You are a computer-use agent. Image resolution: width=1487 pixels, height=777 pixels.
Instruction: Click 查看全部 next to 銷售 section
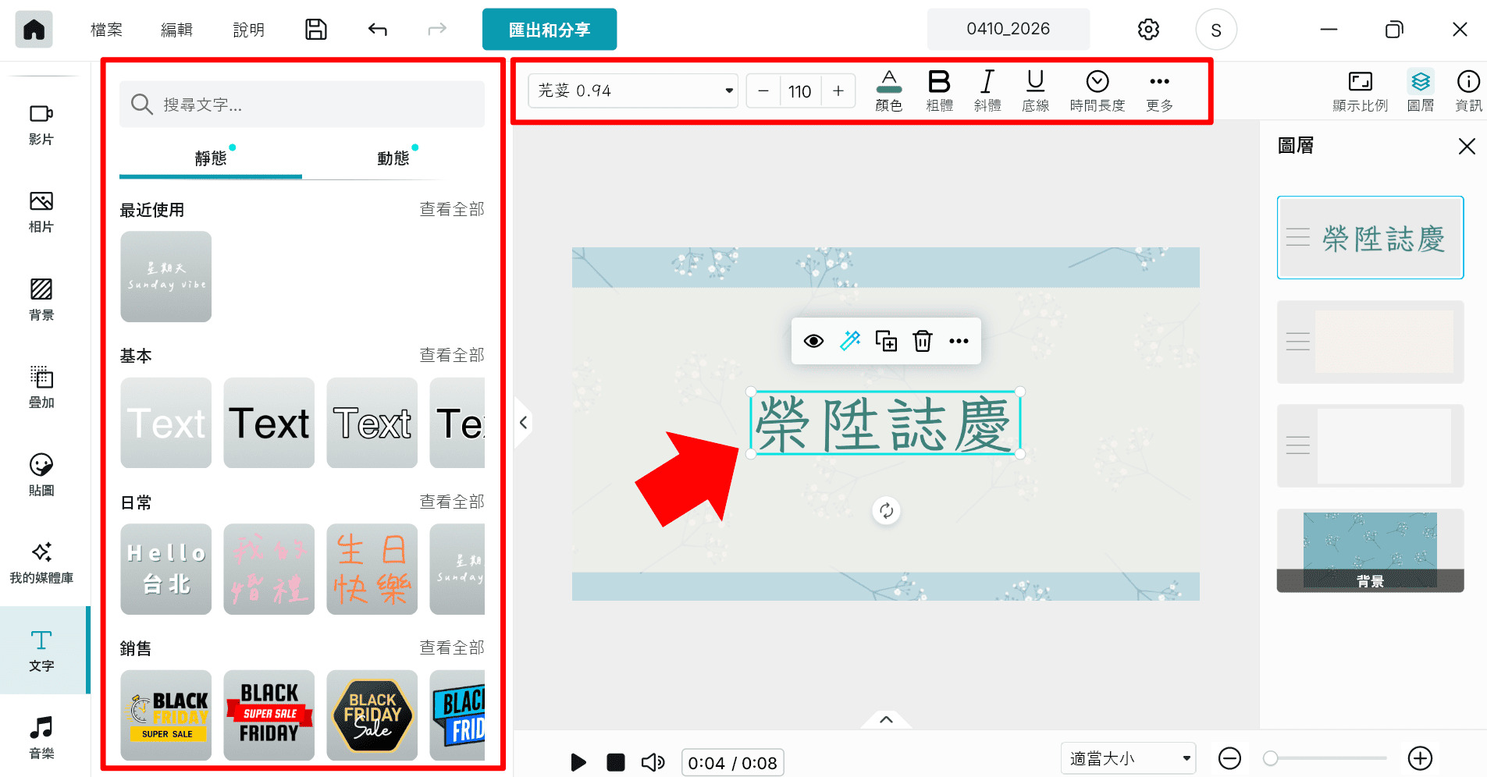pos(452,647)
